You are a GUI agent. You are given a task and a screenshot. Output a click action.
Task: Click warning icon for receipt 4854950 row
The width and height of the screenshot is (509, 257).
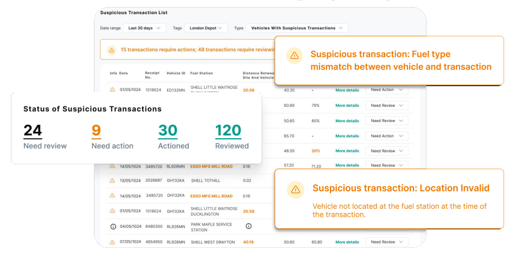[x=112, y=242]
